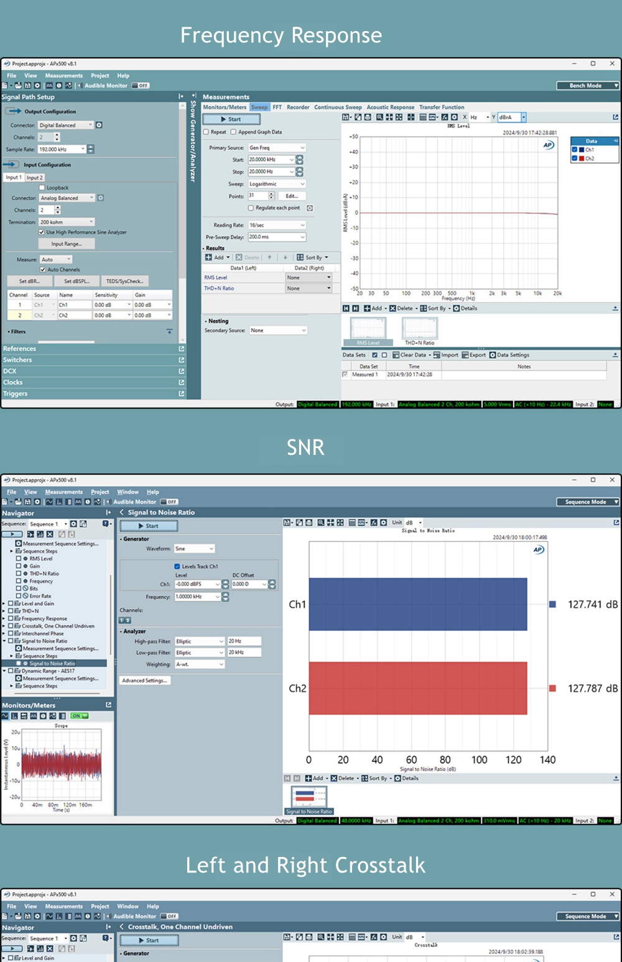Toggle Levels Track Ch1 checkbox

pos(177,566)
